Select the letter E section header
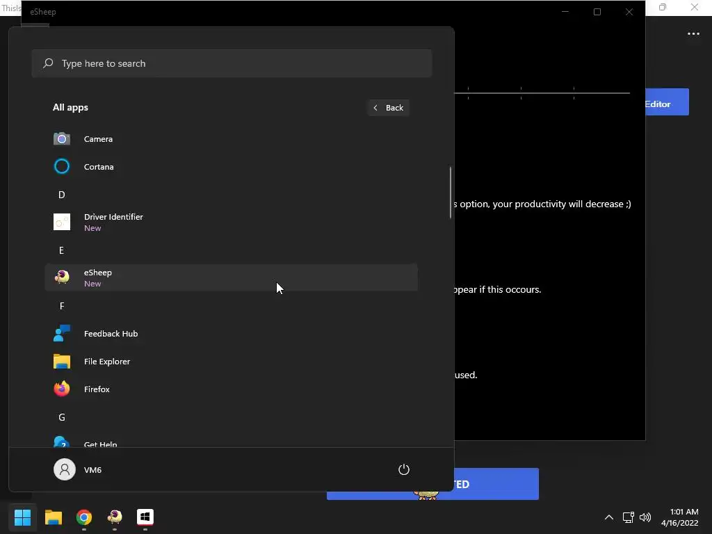The width and height of the screenshot is (712, 534). pos(61,250)
